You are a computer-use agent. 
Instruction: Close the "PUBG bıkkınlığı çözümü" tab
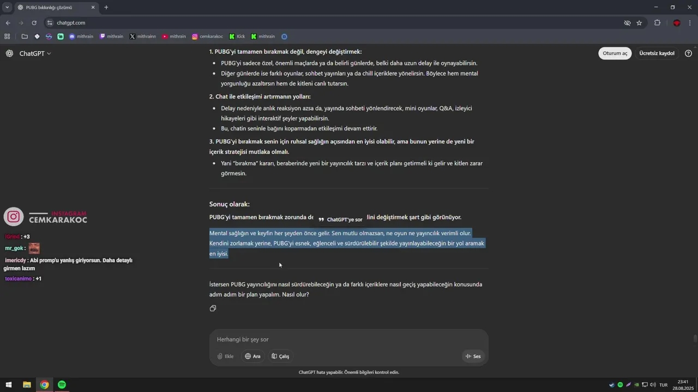(x=93, y=8)
